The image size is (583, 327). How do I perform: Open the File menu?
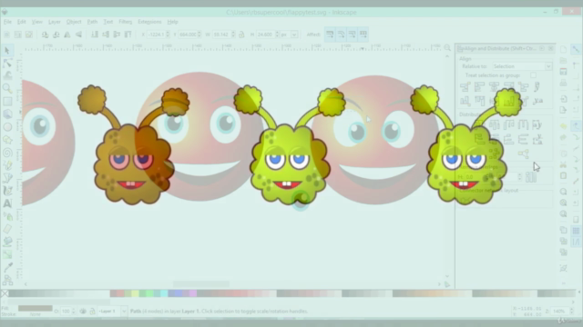tap(7, 22)
